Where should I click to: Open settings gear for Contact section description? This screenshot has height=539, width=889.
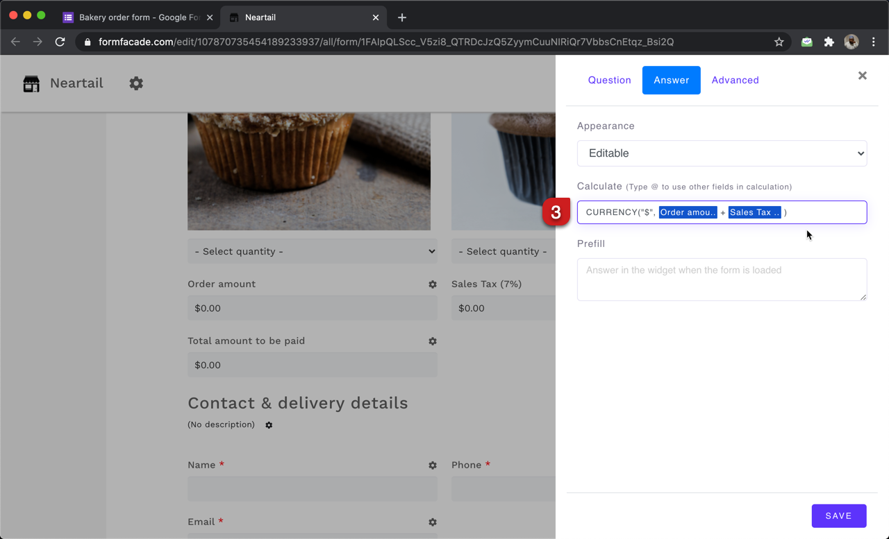[269, 425]
